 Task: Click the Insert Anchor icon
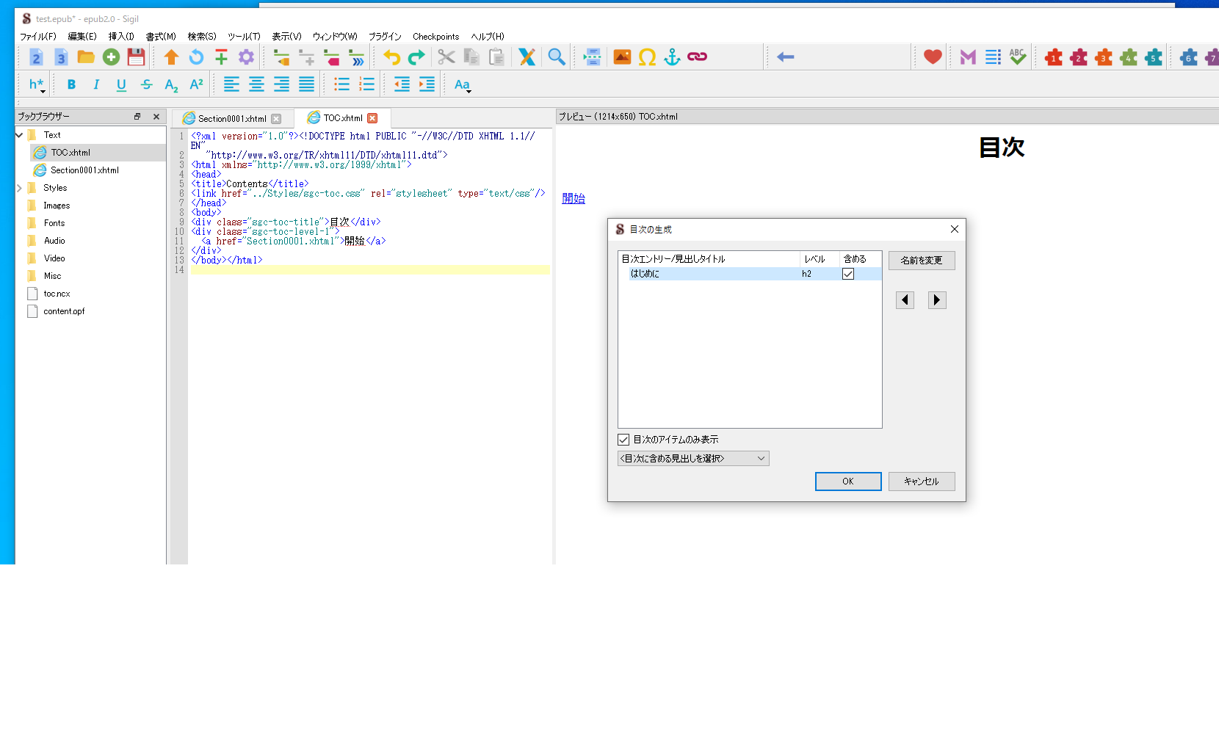point(672,57)
